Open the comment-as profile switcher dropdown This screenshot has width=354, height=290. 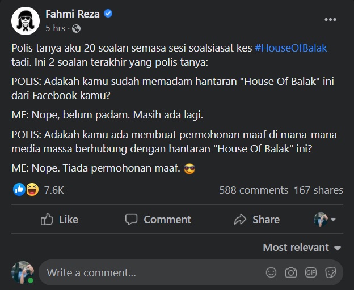[x=325, y=219]
